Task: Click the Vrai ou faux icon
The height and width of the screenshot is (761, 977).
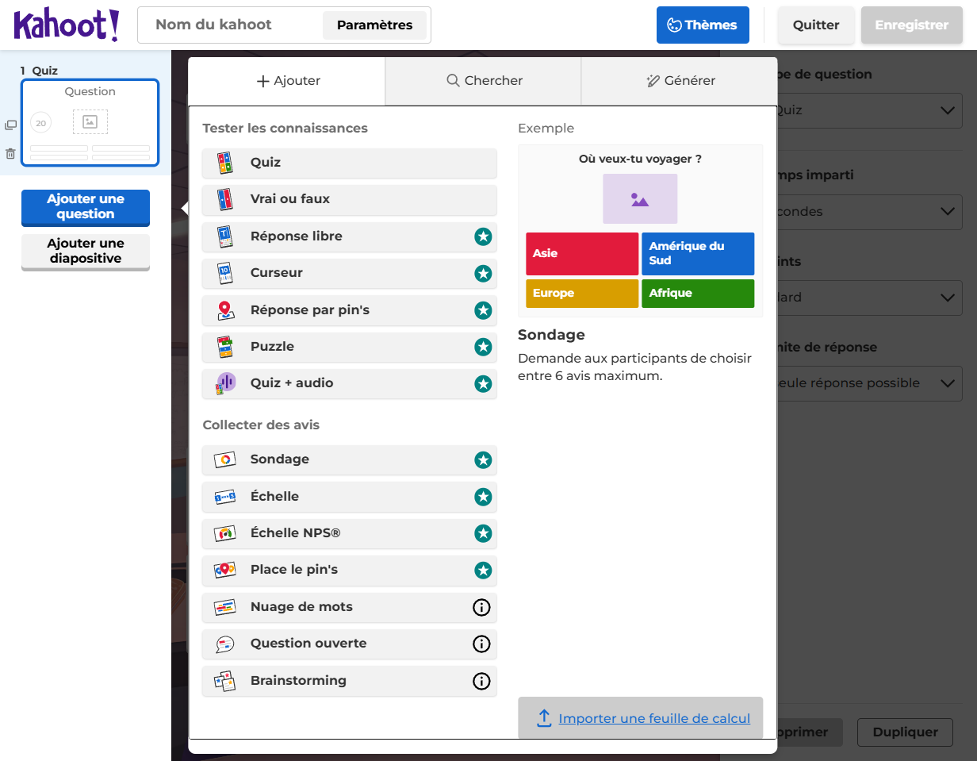Action: tap(225, 199)
